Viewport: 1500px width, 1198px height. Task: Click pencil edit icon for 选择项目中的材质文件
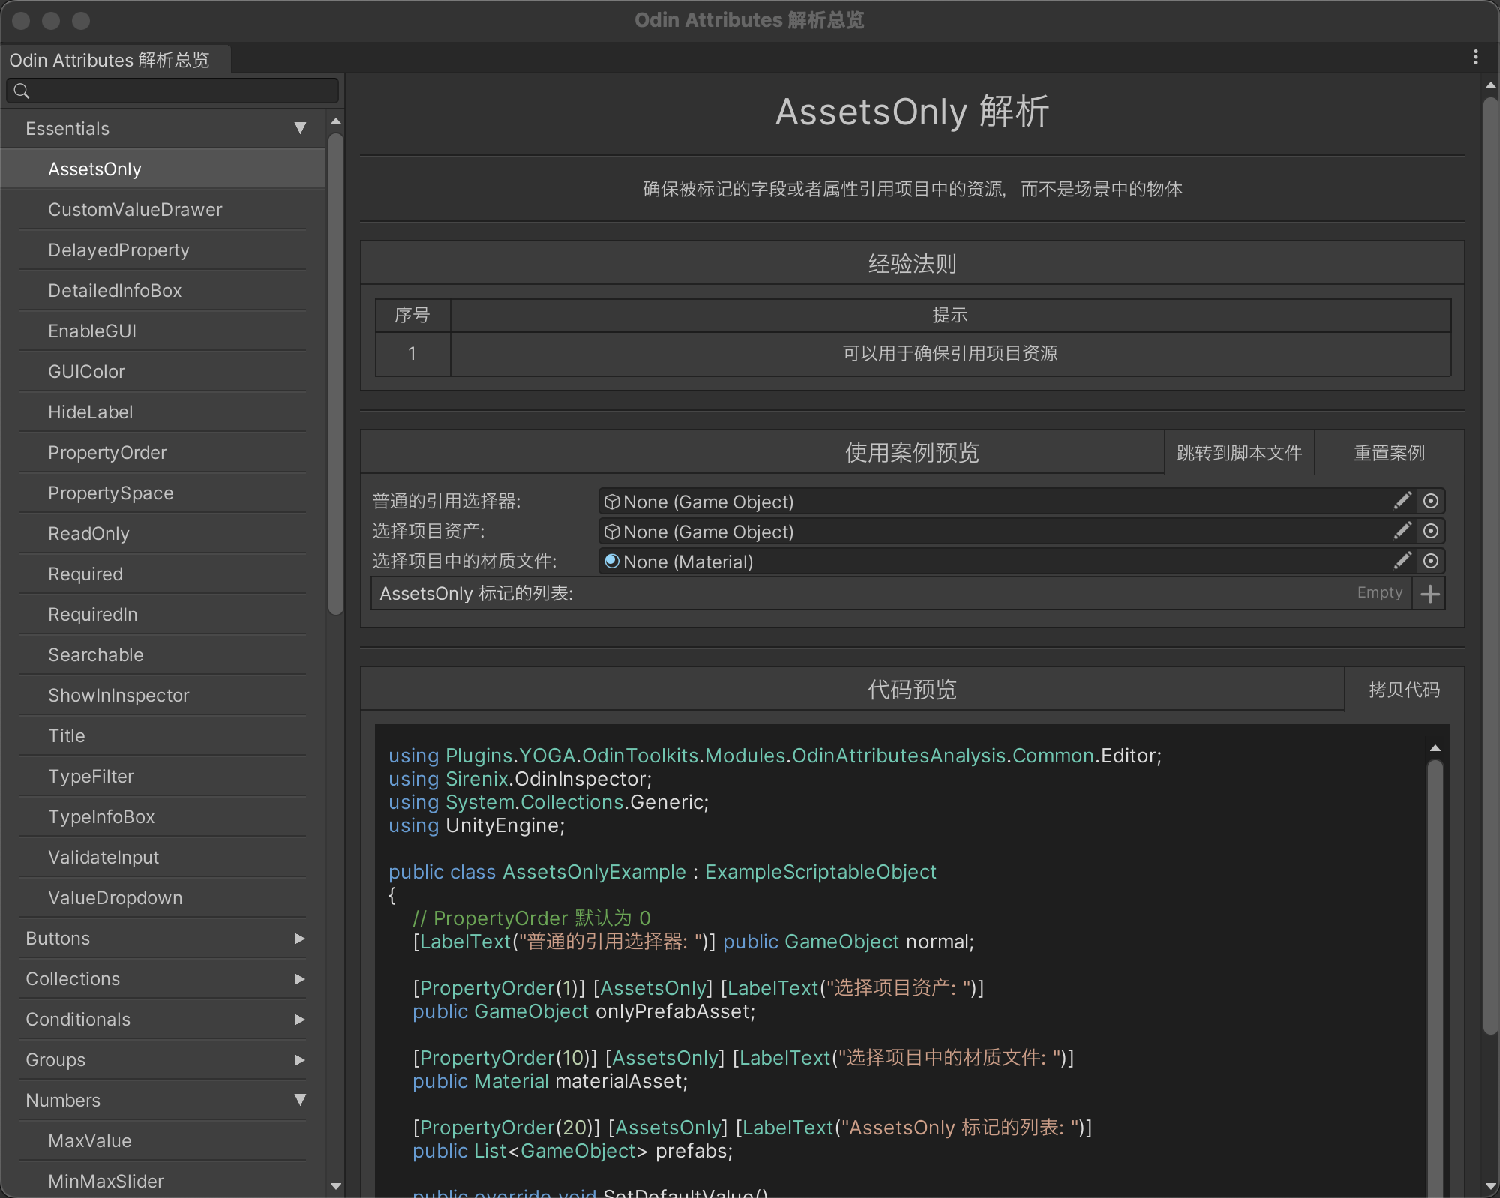click(x=1402, y=561)
